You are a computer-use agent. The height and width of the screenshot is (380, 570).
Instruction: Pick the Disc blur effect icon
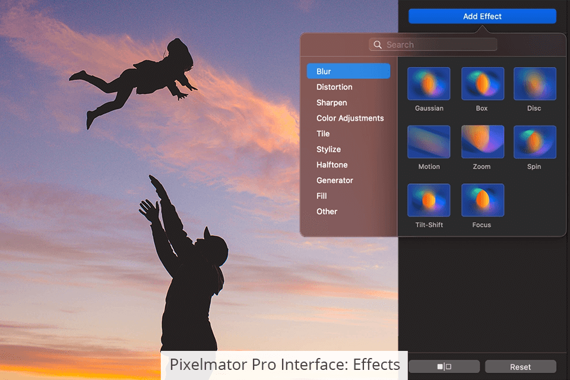[535, 84]
